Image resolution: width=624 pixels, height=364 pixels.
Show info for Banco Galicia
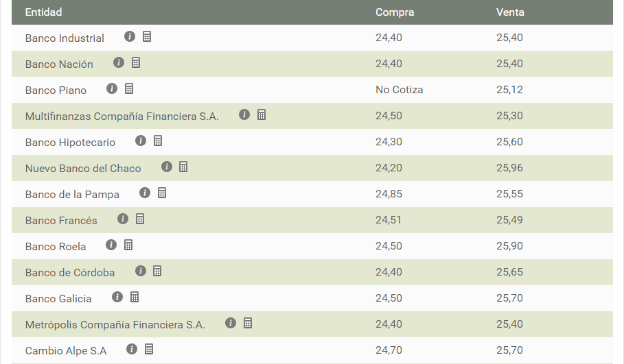(117, 297)
